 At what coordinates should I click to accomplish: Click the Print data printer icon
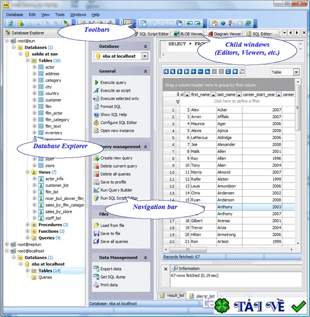(96, 285)
